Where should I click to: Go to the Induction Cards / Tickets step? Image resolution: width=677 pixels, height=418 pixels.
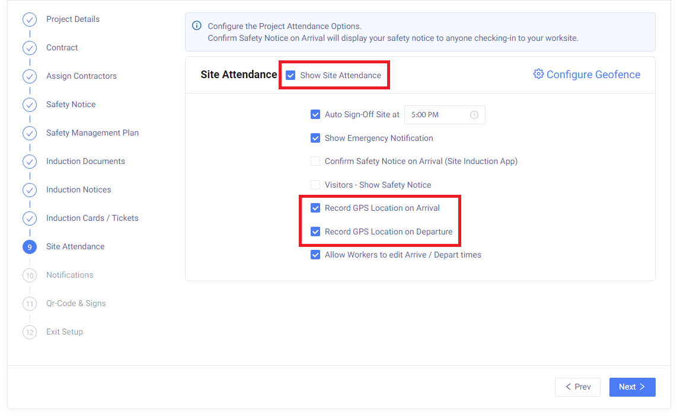pyautogui.click(x=92, y=218)
